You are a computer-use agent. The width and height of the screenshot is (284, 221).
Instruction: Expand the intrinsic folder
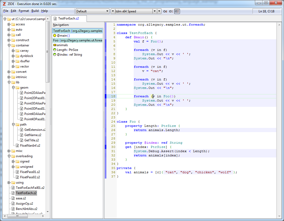(x=9, y=77)
